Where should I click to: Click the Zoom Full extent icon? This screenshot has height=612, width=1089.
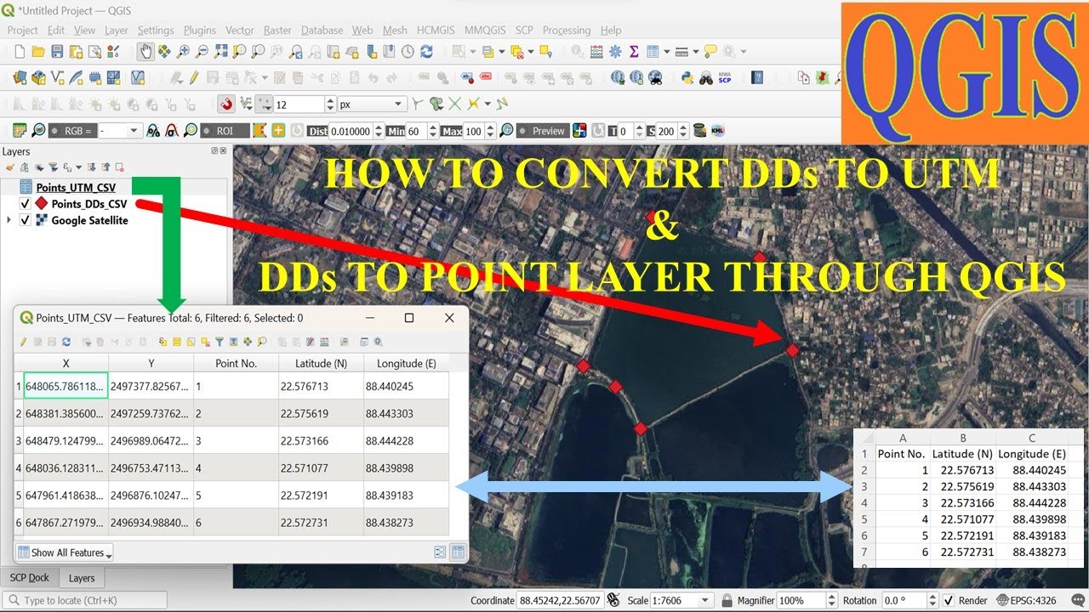coord(220,52)
